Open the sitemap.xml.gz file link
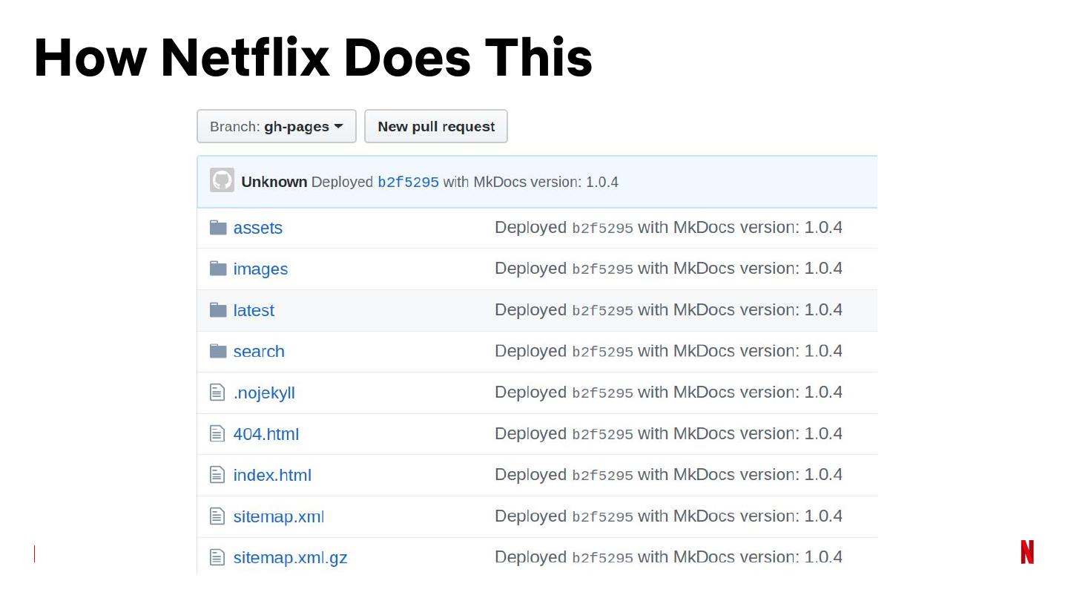 point(290,557)
